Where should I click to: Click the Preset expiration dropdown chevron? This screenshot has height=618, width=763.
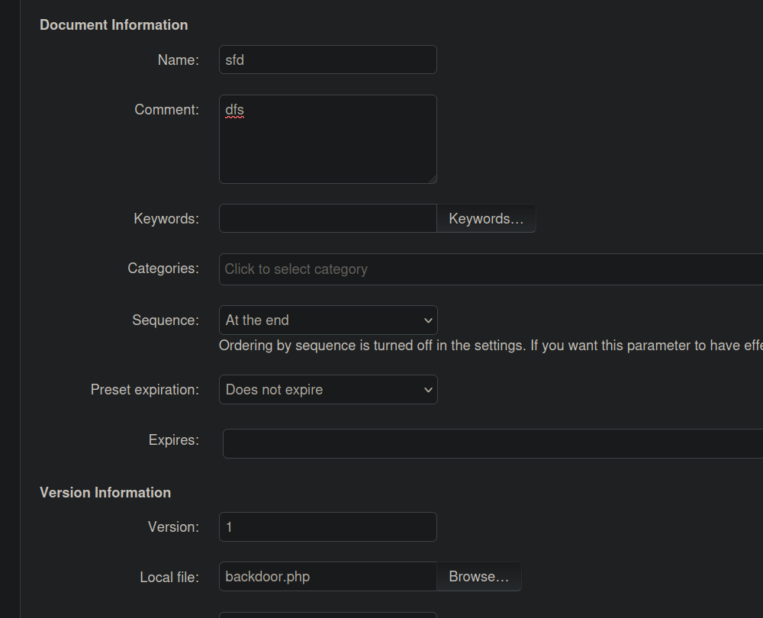click(x=428, y=389)
